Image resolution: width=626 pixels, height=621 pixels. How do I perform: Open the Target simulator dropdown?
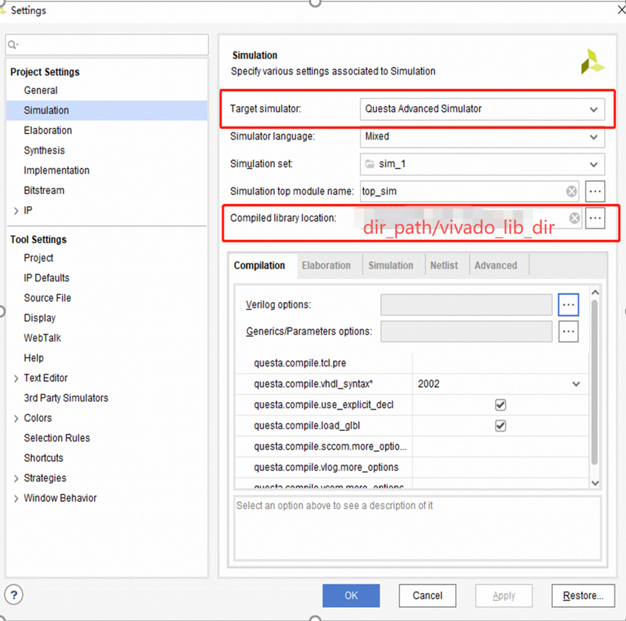(x=482, y=109)
